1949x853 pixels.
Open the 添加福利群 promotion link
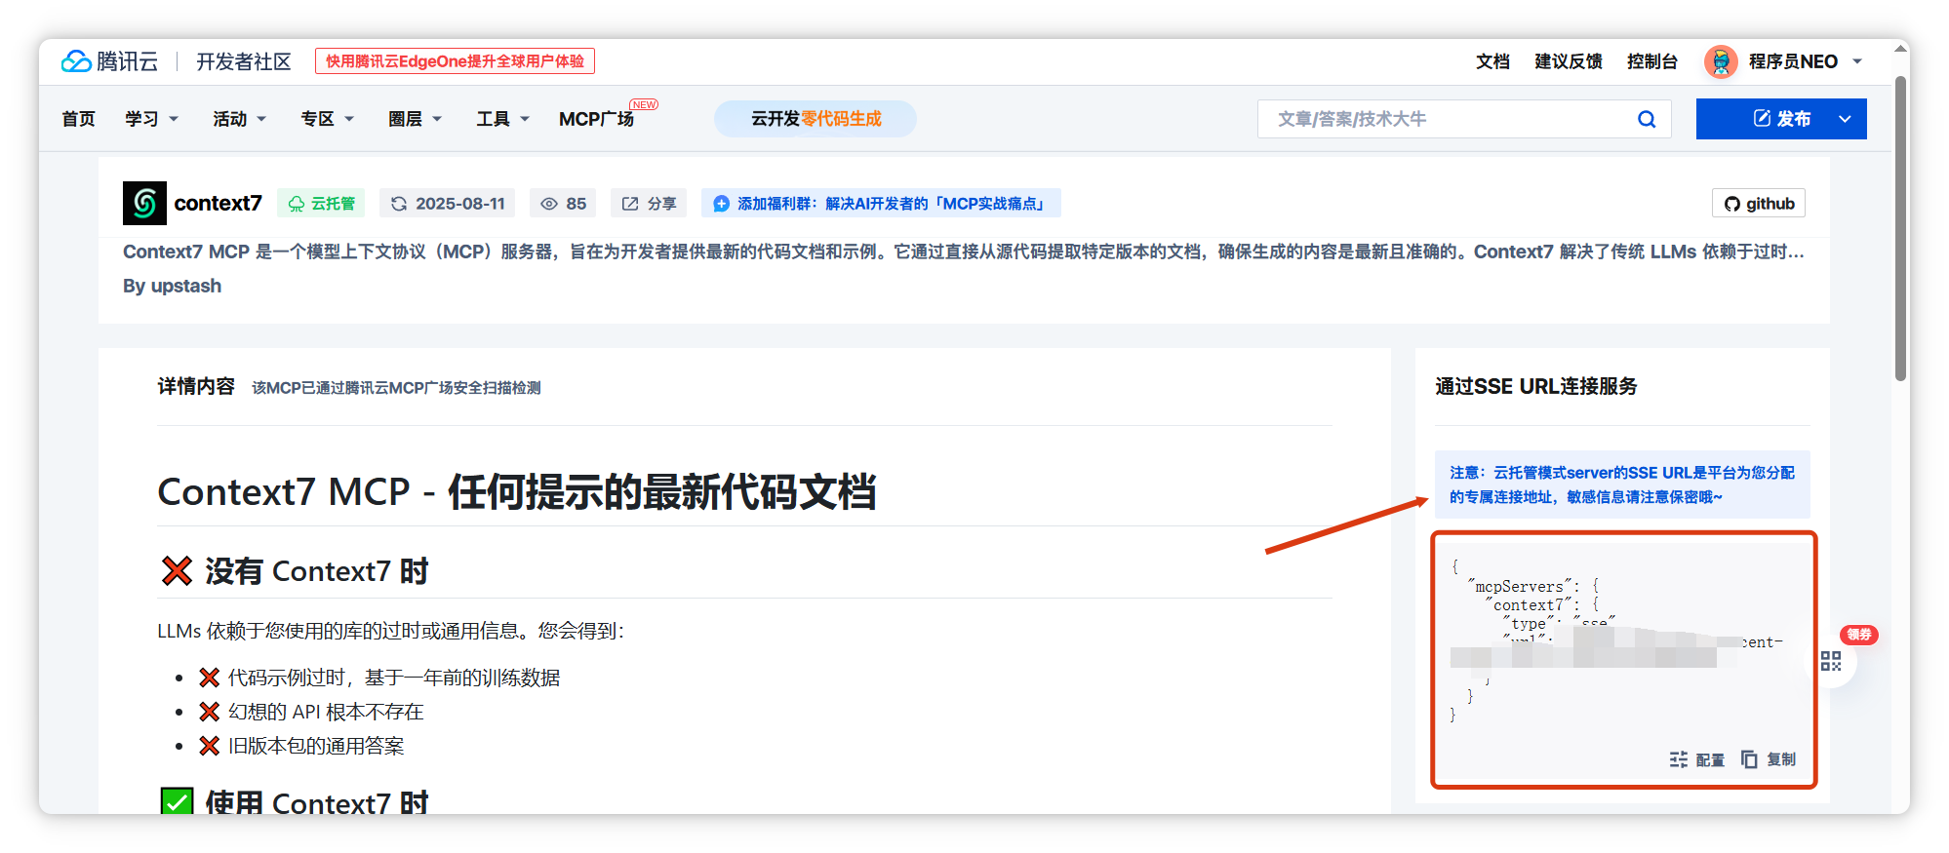[881, 204]
